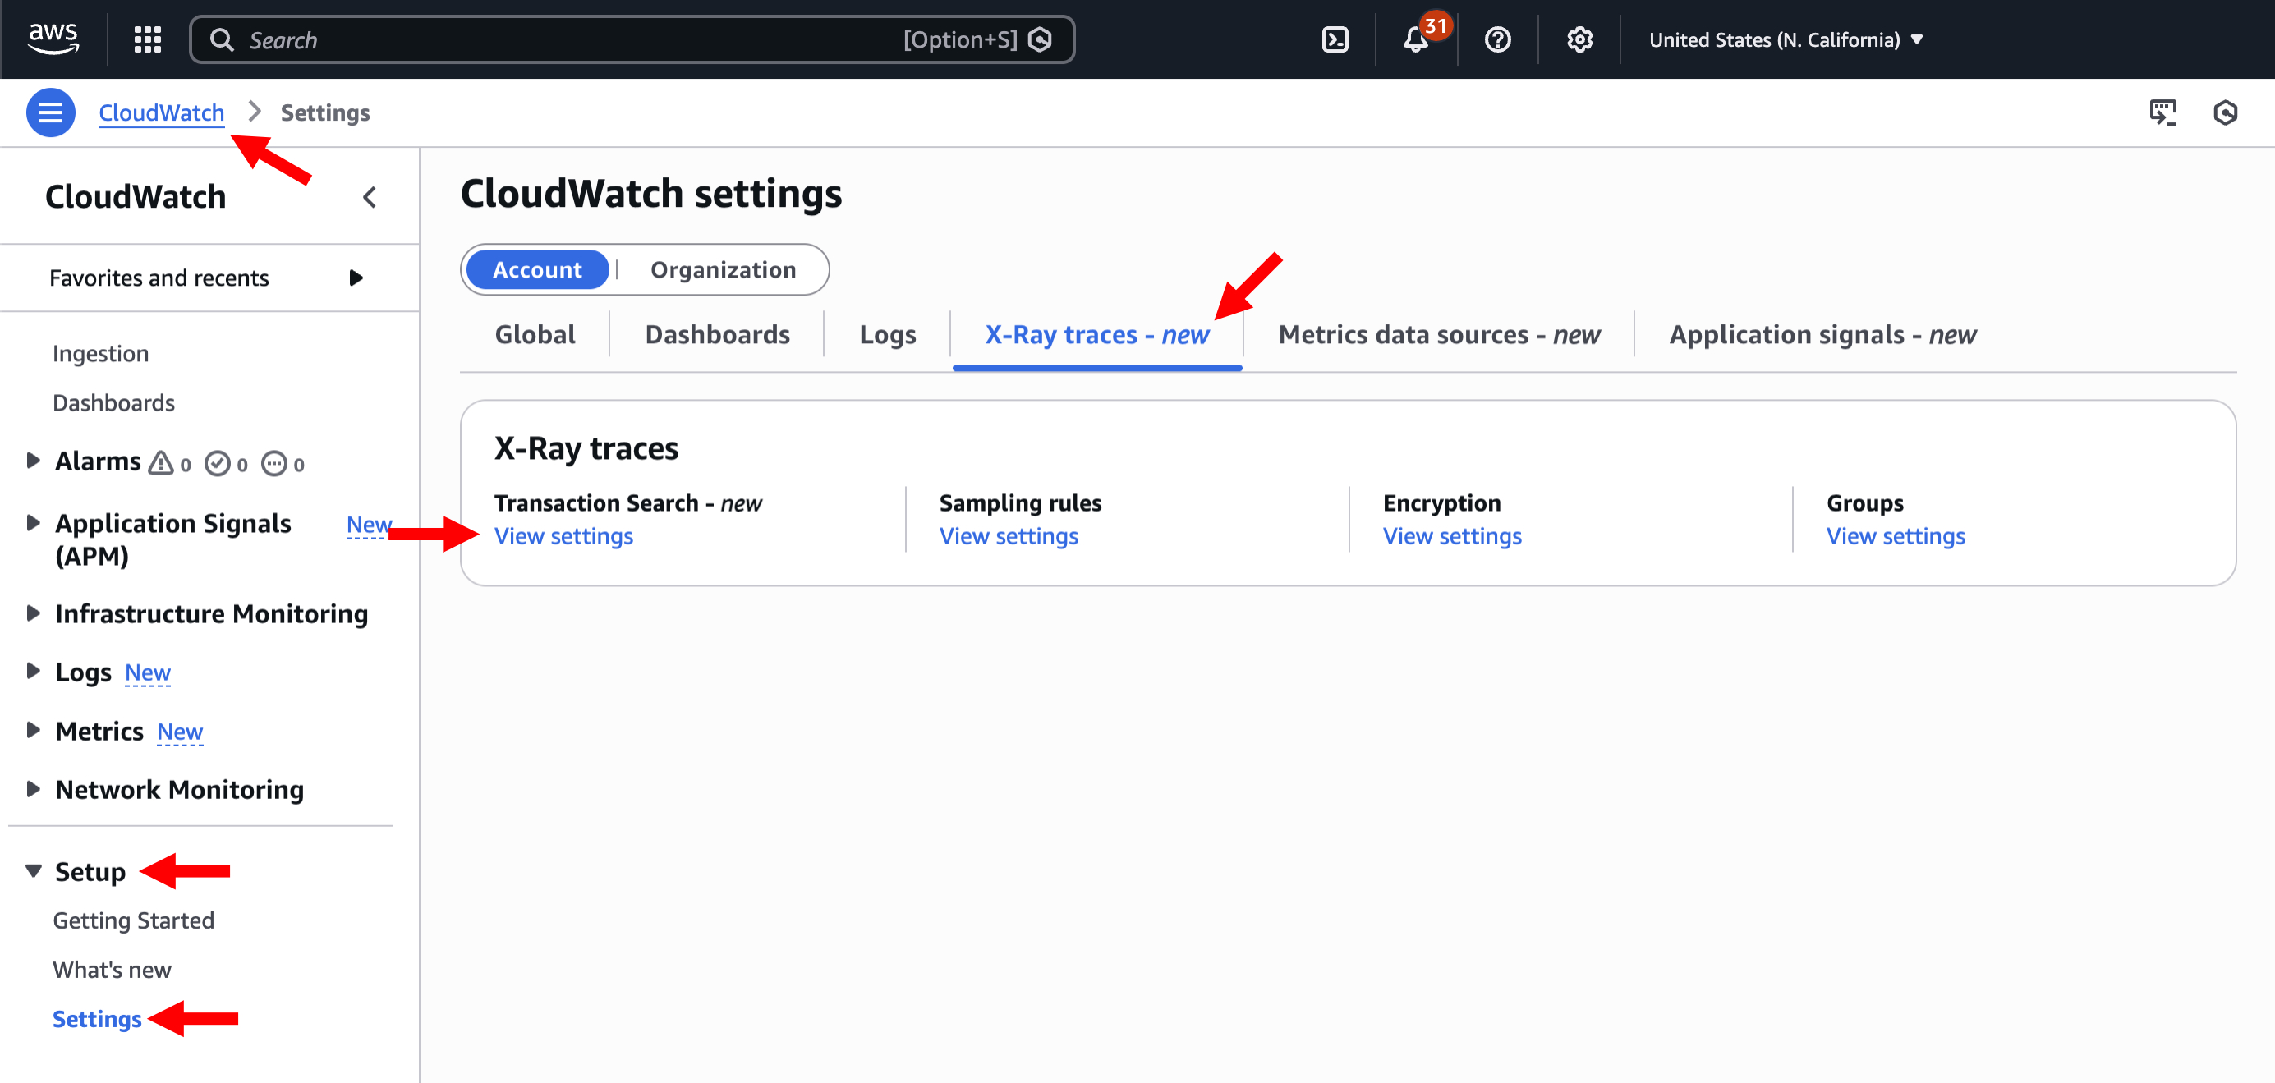Image resolution: width=2275 pixels, height=1083 pixels.
Task: Switch to Metrics data sources tab
Action: (1438, 334)
